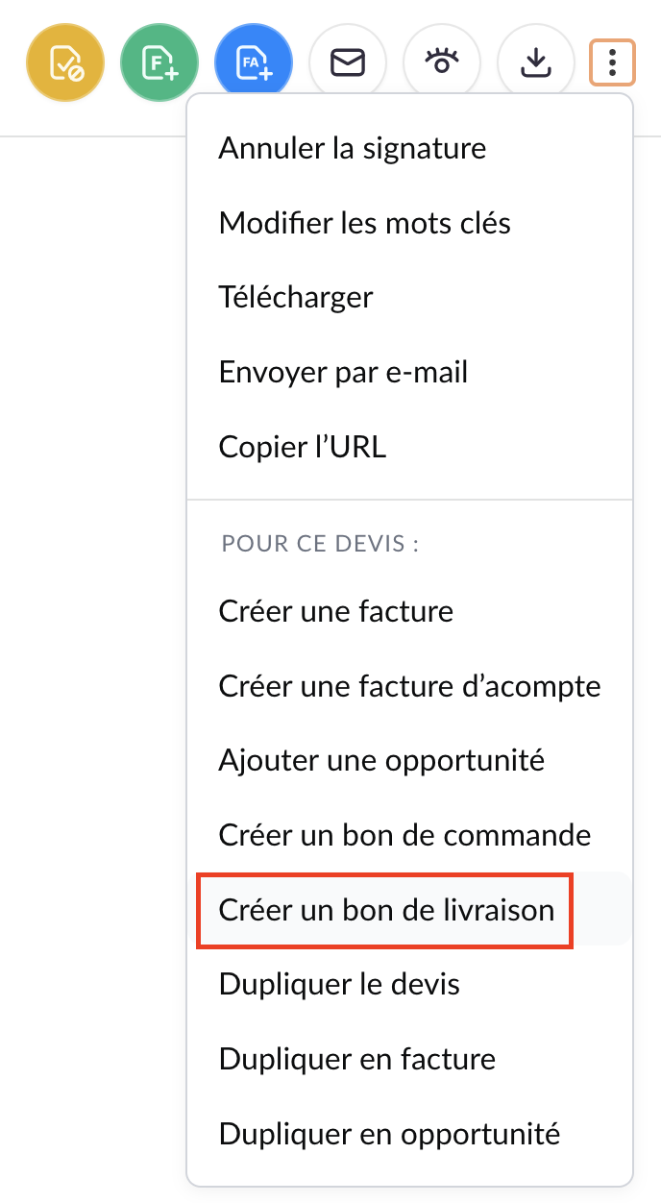Click "Ajouter une opportunité"
Image resolution: width=661 pixels, height=1203 pixels.
(382, 760)
